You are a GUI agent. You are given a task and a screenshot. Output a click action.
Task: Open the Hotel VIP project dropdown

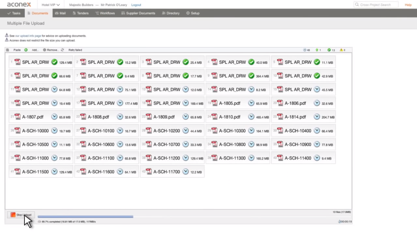(51, 5)
